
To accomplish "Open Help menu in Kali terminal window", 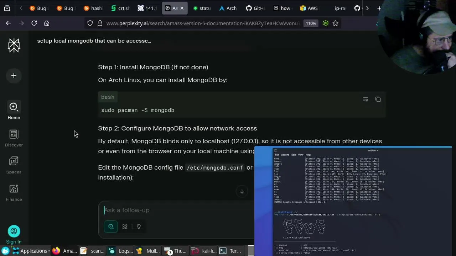I will [x=308, y=155].
